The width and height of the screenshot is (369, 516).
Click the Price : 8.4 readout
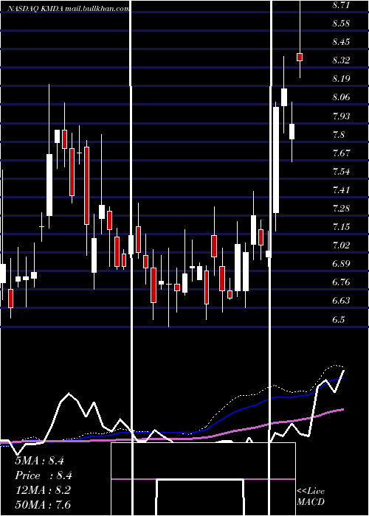click(x=44, y=475)
